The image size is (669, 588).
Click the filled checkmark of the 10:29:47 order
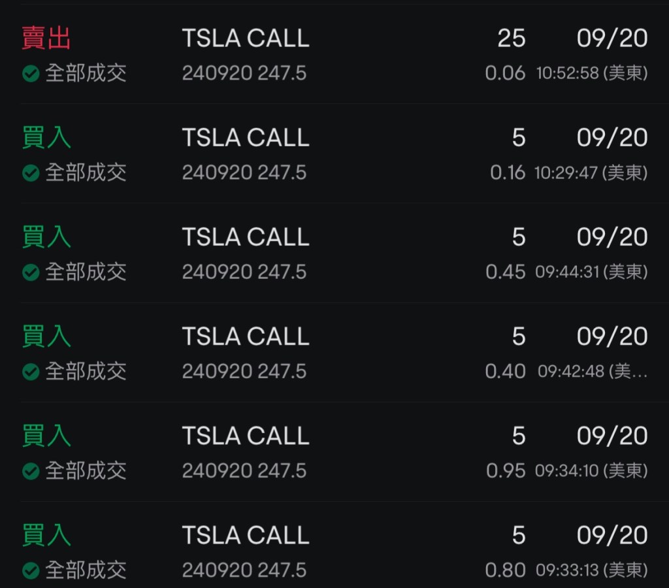click(31, 173)
